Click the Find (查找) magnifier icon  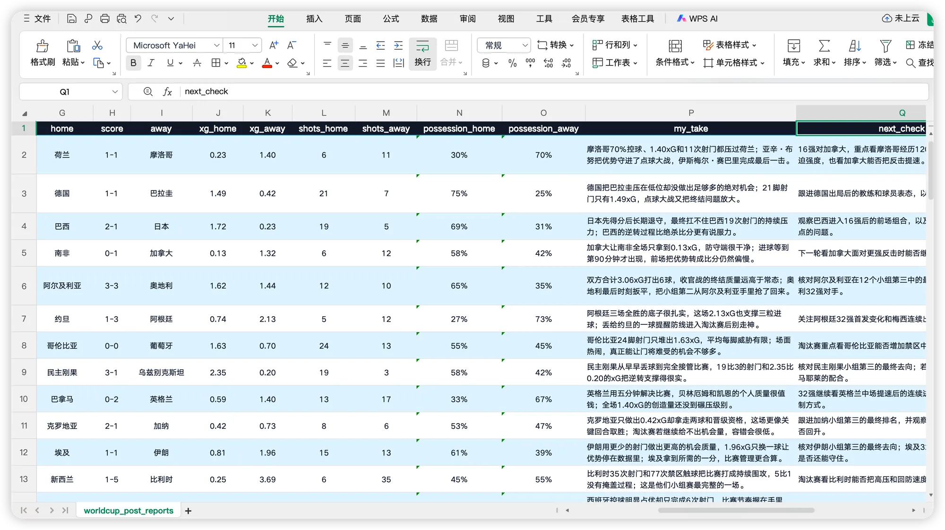click(911, 63)
